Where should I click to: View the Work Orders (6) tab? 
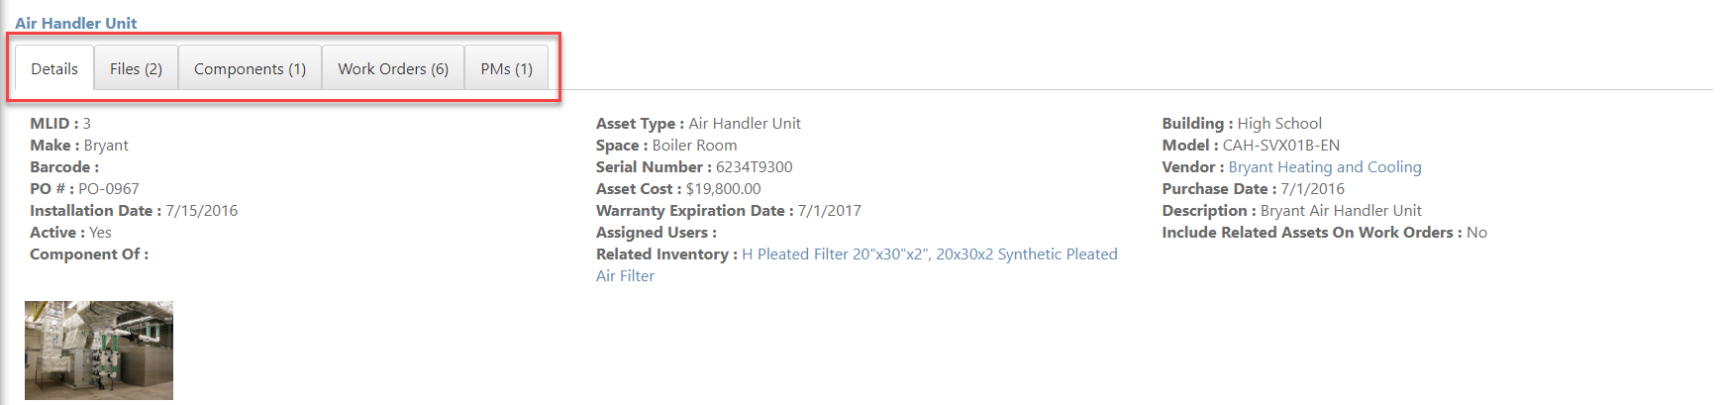click(x=393, y=68)
